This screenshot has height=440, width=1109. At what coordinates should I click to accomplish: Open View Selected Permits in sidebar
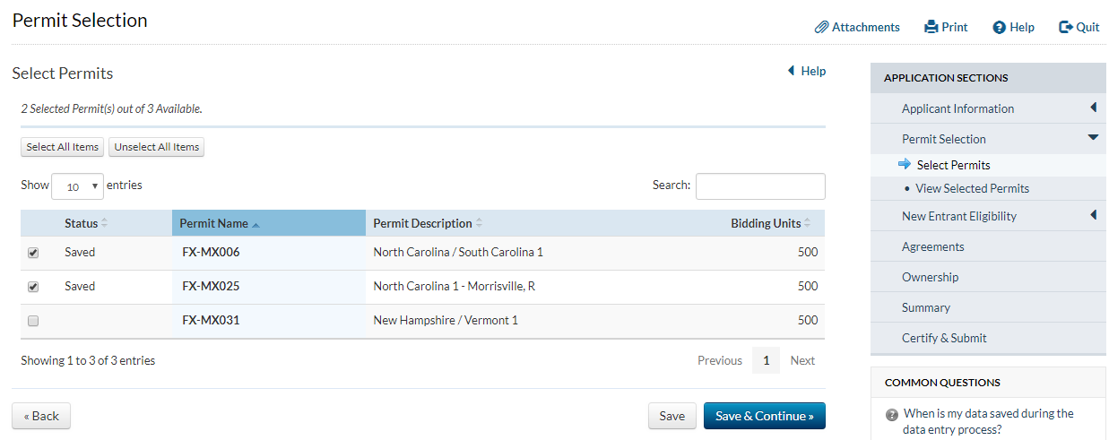[x=972, y=188]
